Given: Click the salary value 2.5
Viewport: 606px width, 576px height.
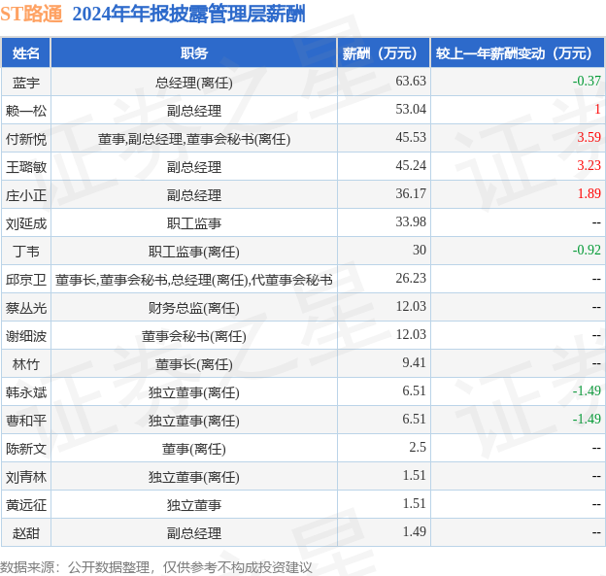Looking at the screenshot, I should (x=418, y=448).
